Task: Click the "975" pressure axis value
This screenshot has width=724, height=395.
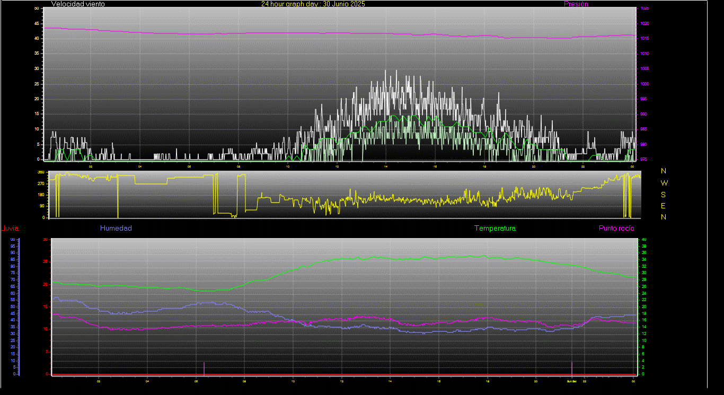Action: click(x=643, y=159)
